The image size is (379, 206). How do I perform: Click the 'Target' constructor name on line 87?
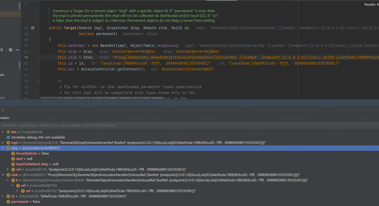(x=70, y=28)
